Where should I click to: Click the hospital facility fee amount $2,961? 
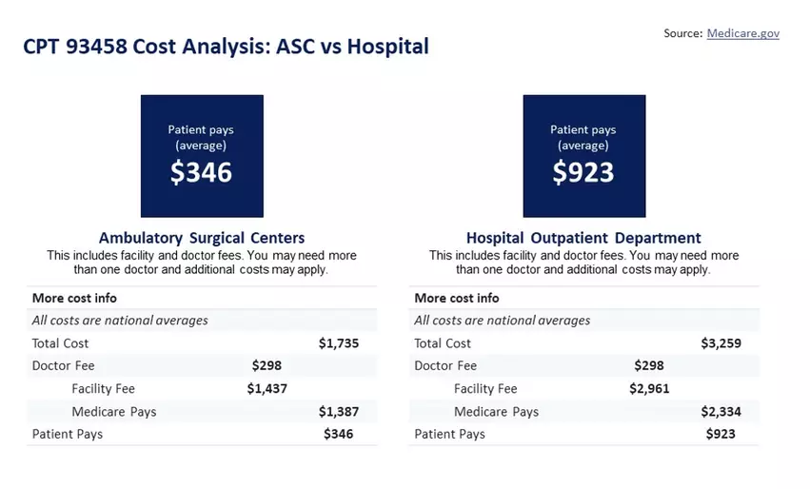click(x=649, y=389)
